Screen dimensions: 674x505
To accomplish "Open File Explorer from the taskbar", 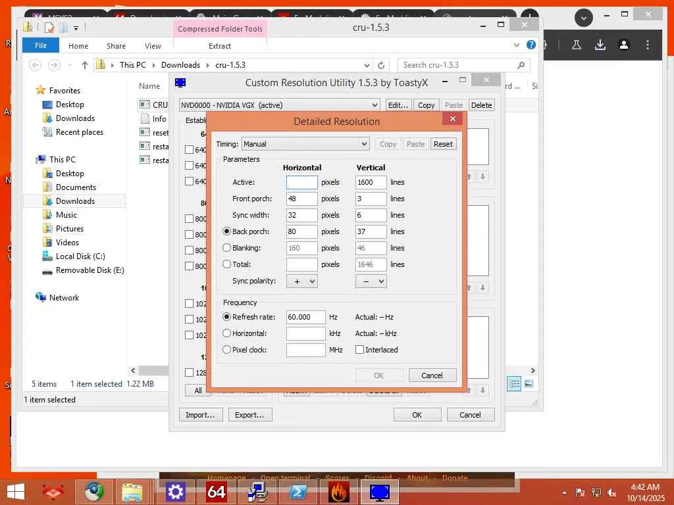I will (132, 492).
